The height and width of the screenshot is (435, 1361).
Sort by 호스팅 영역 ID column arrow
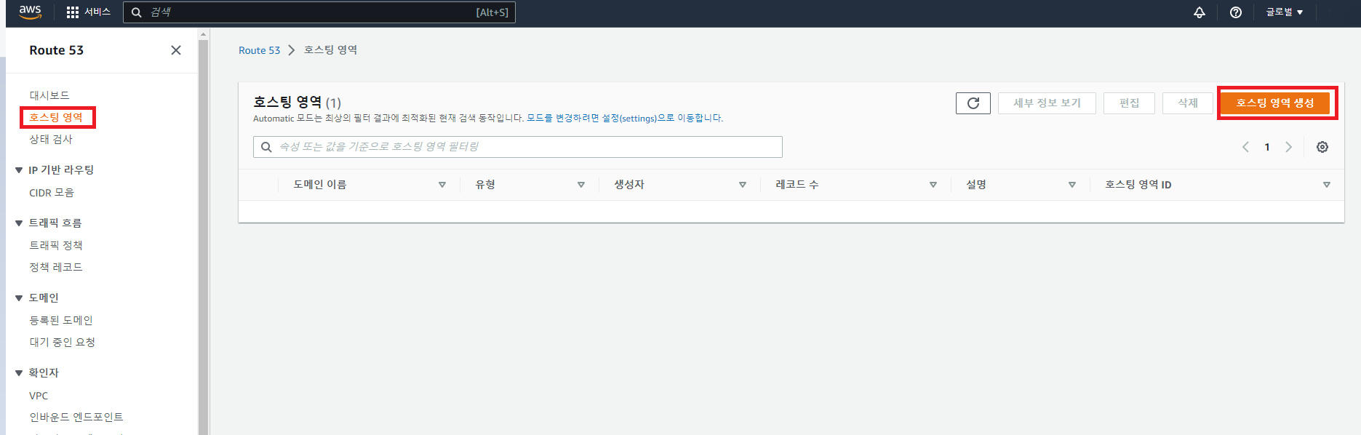coord(1327,185)
